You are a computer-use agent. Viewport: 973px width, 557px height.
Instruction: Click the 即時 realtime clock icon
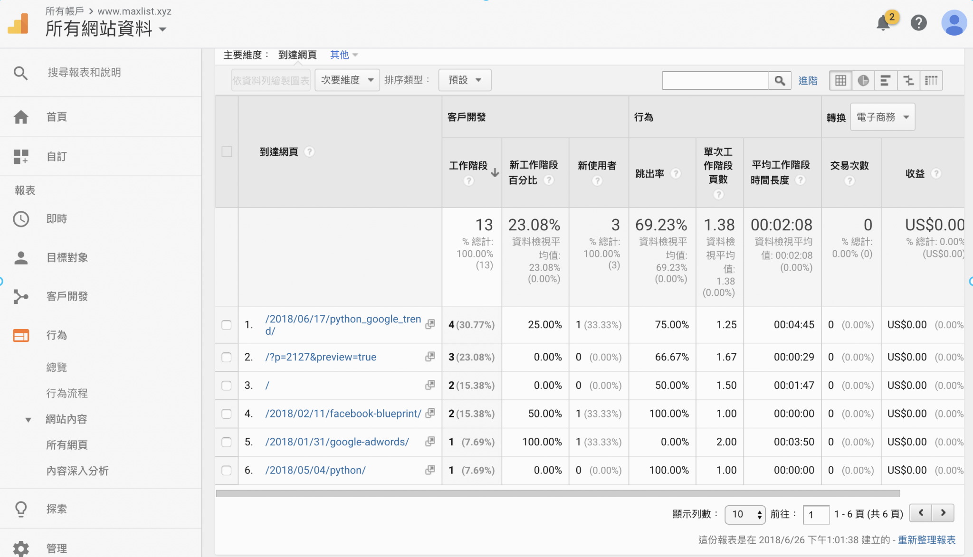[x=21, y=219]
